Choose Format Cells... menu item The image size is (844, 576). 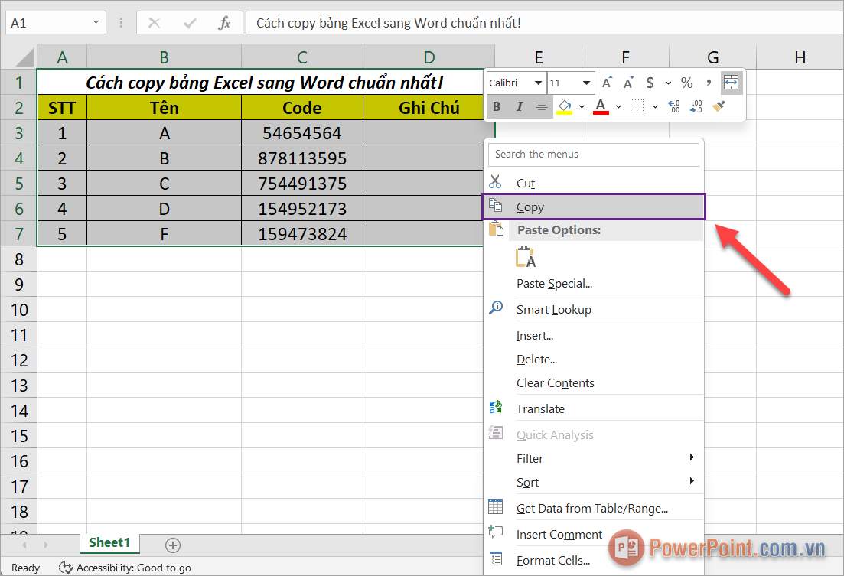(594, 560)
